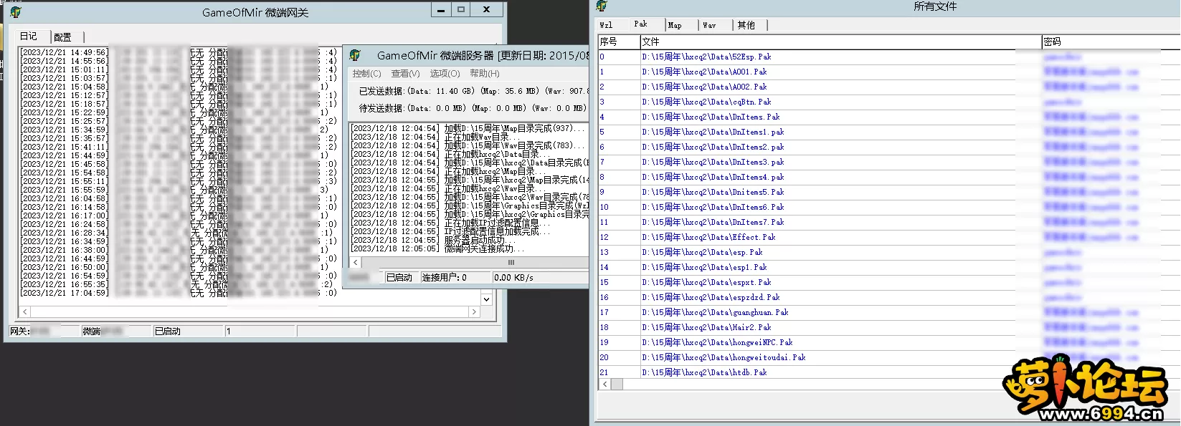Select the Wzl tab in file list

click(607, 25)
